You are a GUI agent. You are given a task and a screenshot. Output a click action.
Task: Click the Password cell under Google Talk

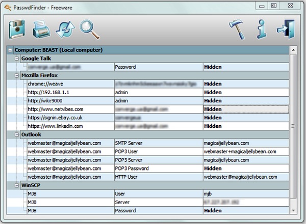[159, 67]
